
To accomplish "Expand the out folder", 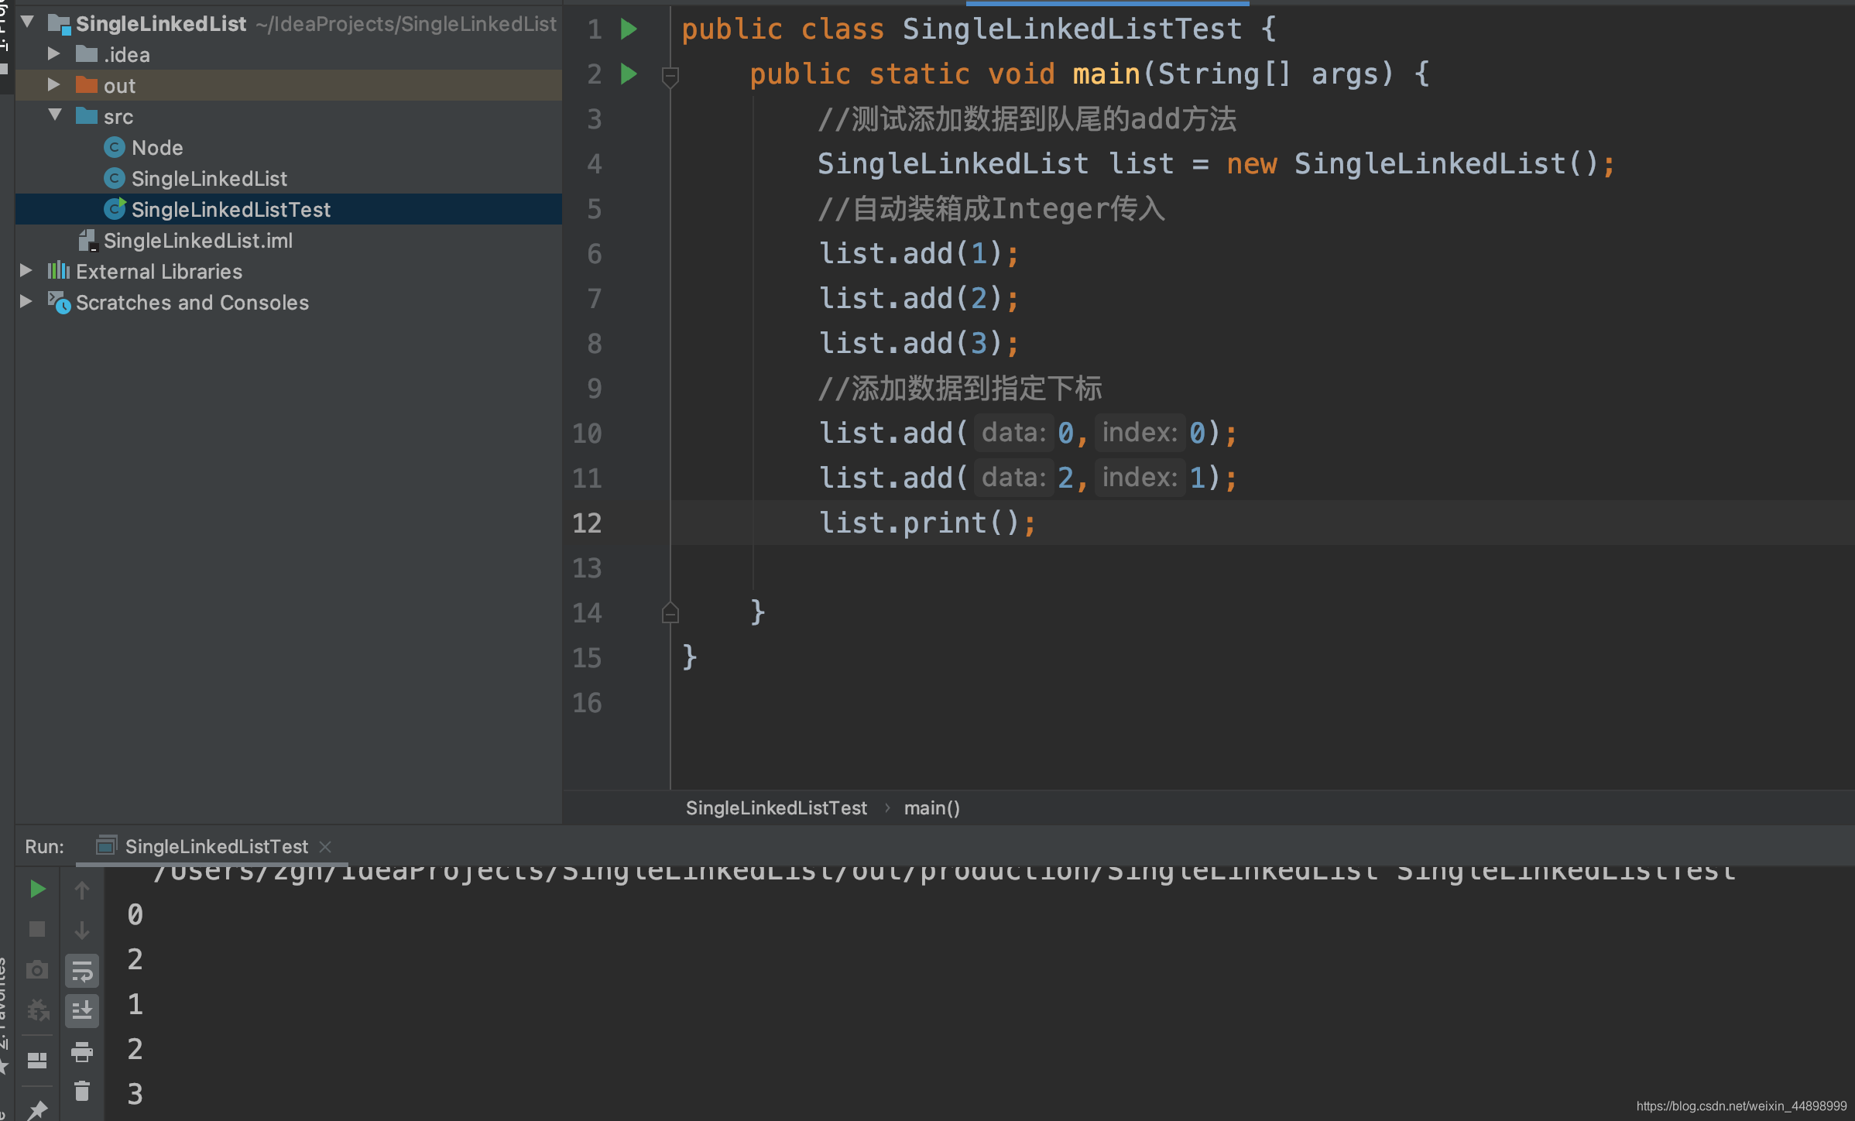I will click(54, 84).
